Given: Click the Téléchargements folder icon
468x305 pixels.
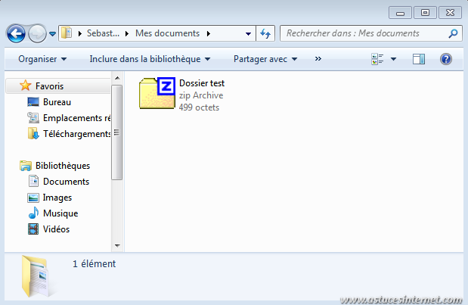Looking at the screenshot, I should pos(33,133).
